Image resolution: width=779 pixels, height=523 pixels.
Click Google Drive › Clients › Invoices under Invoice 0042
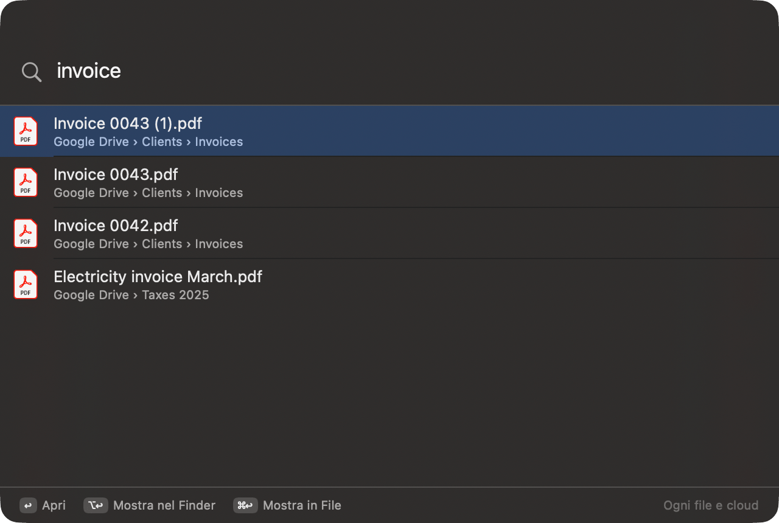tap(148, 244)
